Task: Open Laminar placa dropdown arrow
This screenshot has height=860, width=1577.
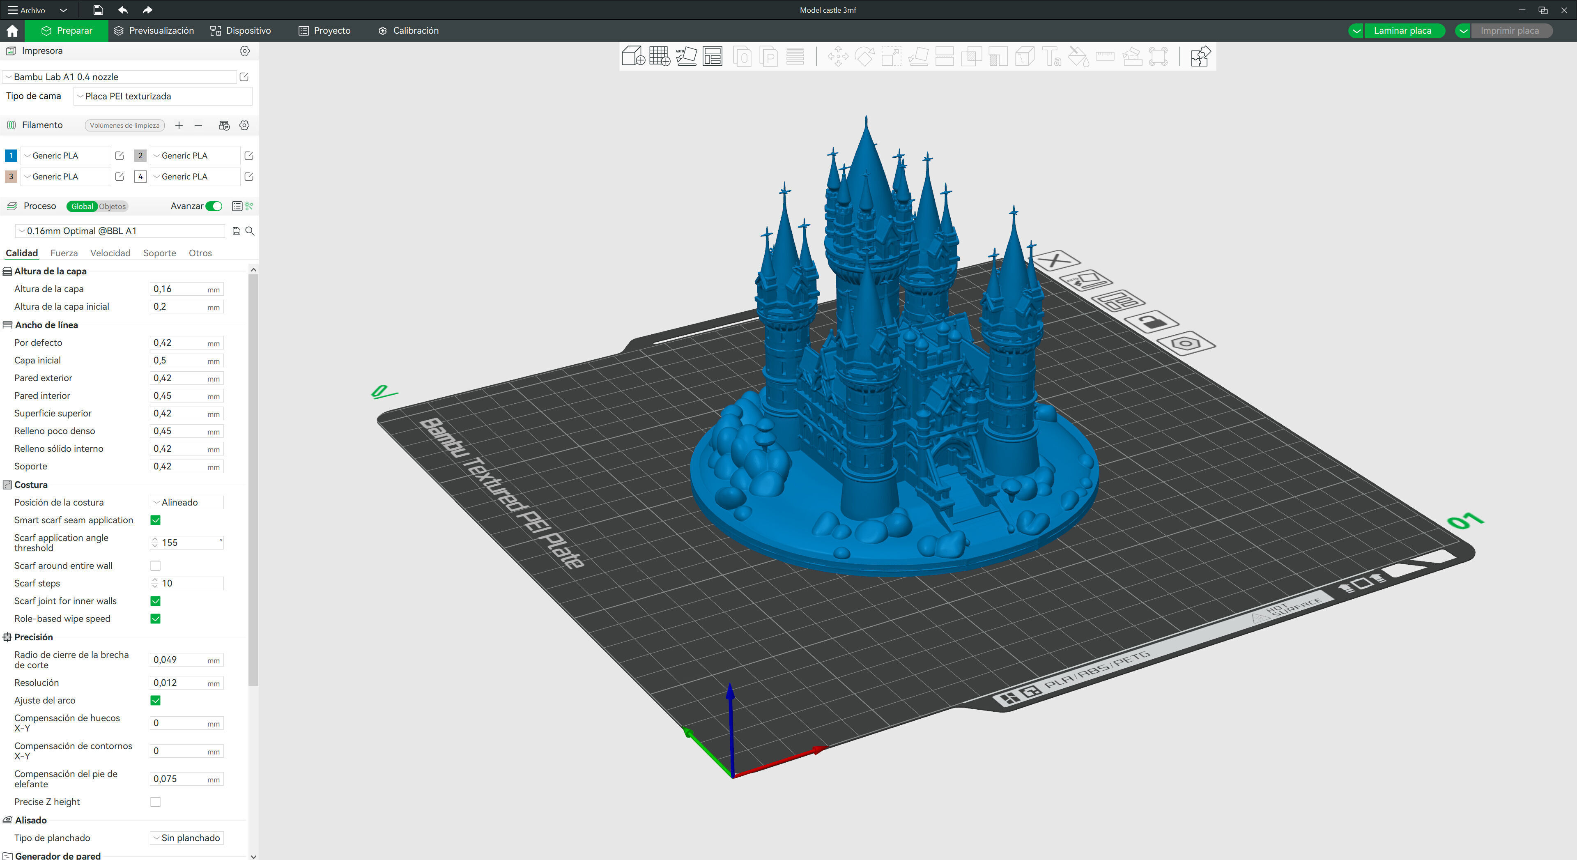Action: (x=1356, y=31)
